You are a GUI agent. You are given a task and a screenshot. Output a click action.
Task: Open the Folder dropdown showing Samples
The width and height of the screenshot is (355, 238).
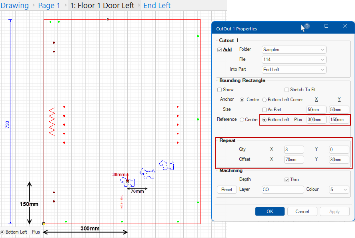[x=294, y=50]
